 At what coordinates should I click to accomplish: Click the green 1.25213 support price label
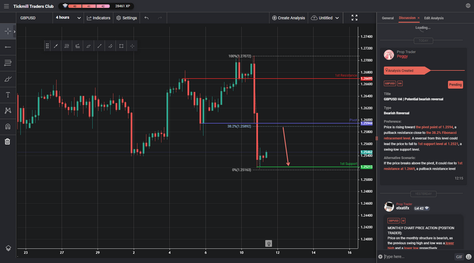pyautogui.click(x=367, y=167)
